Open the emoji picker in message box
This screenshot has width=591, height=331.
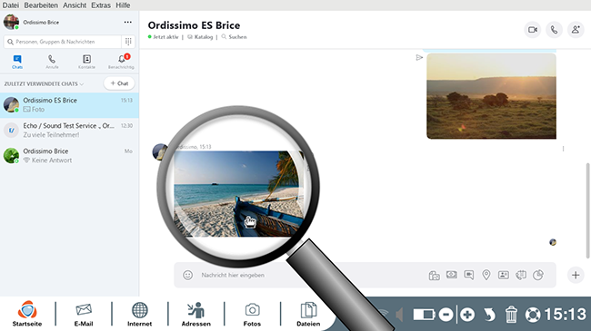(187, 275)
